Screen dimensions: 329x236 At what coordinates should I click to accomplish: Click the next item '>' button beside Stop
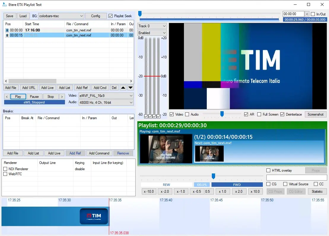point(62,97)
